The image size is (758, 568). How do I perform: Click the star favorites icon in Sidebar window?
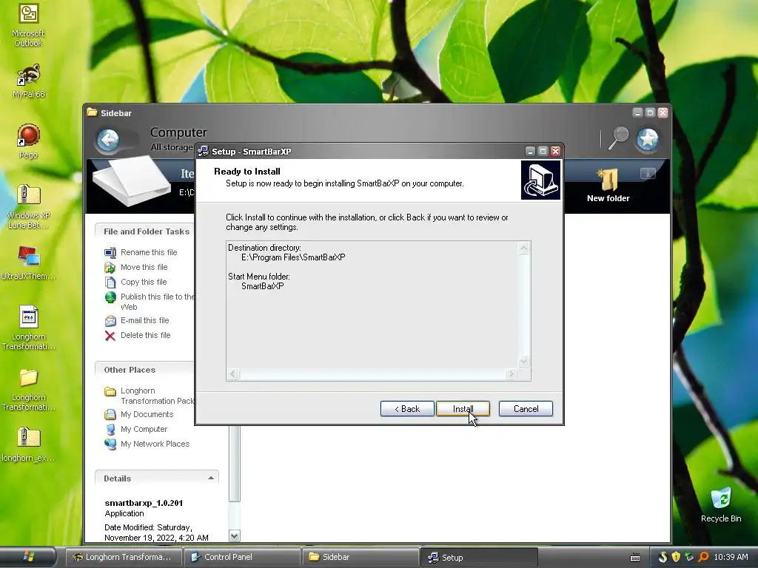click(647, 140)
